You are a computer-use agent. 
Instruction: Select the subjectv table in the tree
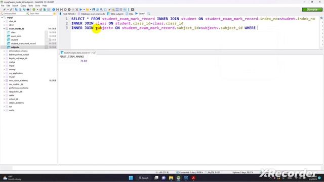click(x=15, y=47)
